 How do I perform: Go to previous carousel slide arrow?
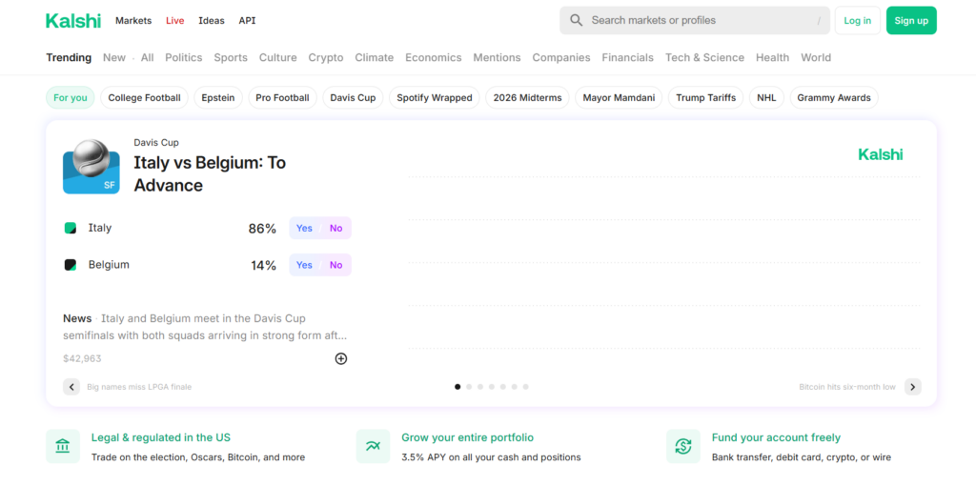pyautogui.click(x=71, y=387)
